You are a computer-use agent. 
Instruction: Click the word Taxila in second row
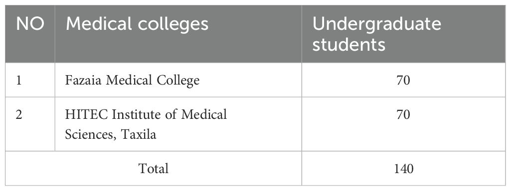[139, 134]
